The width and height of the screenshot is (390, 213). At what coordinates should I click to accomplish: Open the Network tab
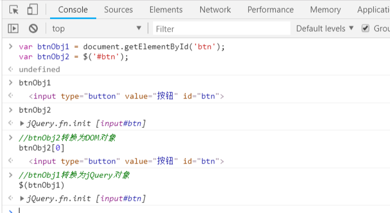click(x=215, y=9)
